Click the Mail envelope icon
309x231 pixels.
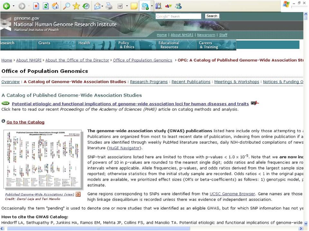coord(97,6)
